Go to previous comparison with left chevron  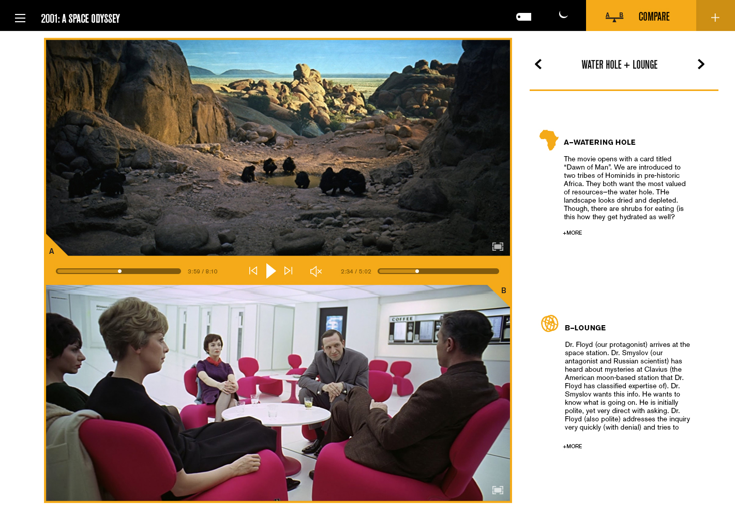538,64
